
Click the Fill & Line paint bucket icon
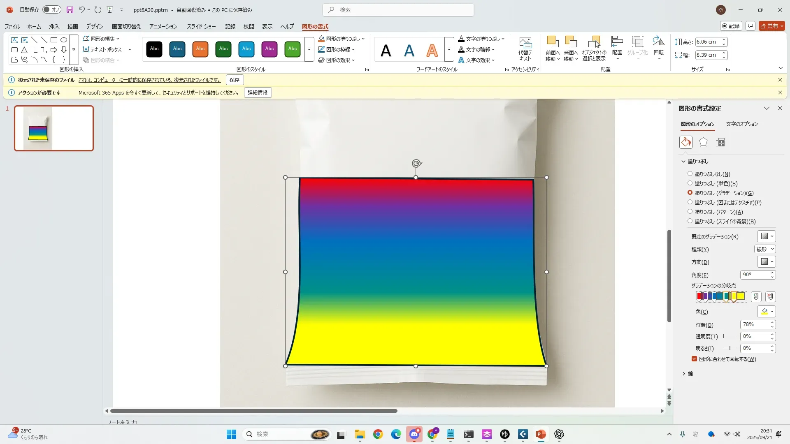(685, 142)
